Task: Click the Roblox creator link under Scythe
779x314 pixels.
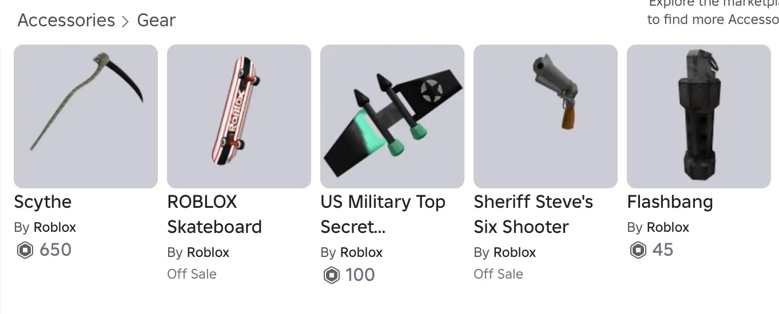Action: pyautogui.click(x=55, y=227)
